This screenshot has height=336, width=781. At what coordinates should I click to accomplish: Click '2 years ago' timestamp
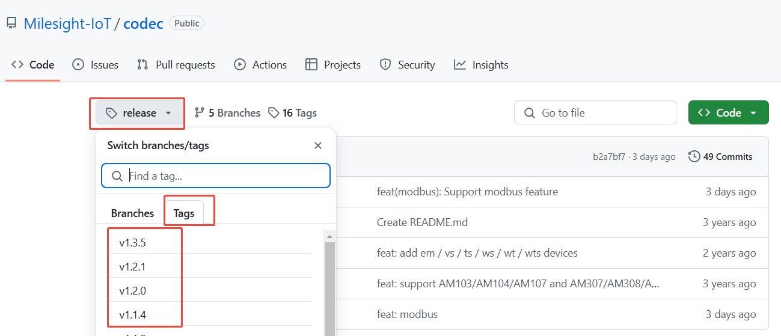point(729,253)
